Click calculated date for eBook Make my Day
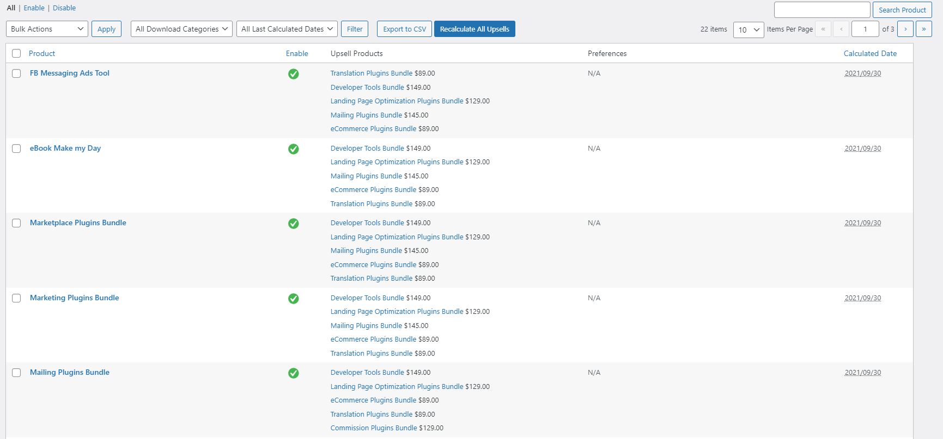Screen dimensions: 943x439 (863, 148)
